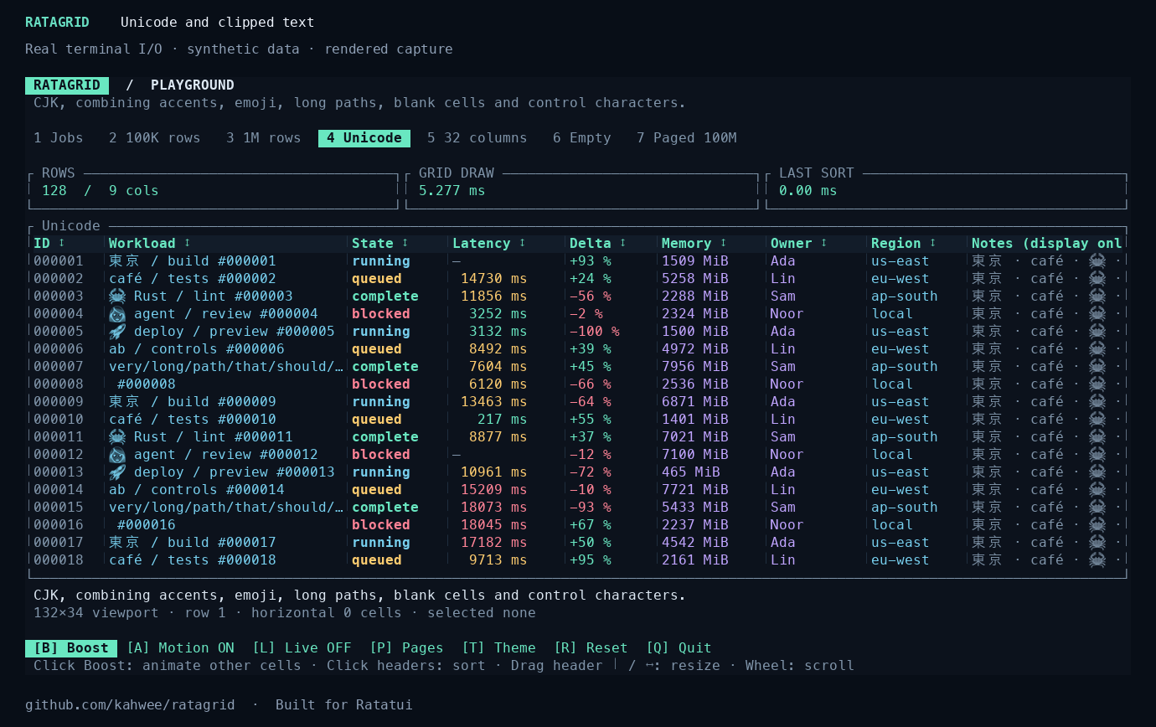
Task: Click rocket emoji in row 000005 workload
Action: 117,331
